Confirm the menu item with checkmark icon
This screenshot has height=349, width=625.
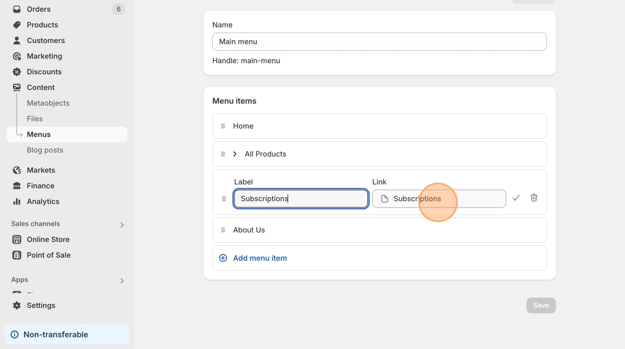[516, 198]
